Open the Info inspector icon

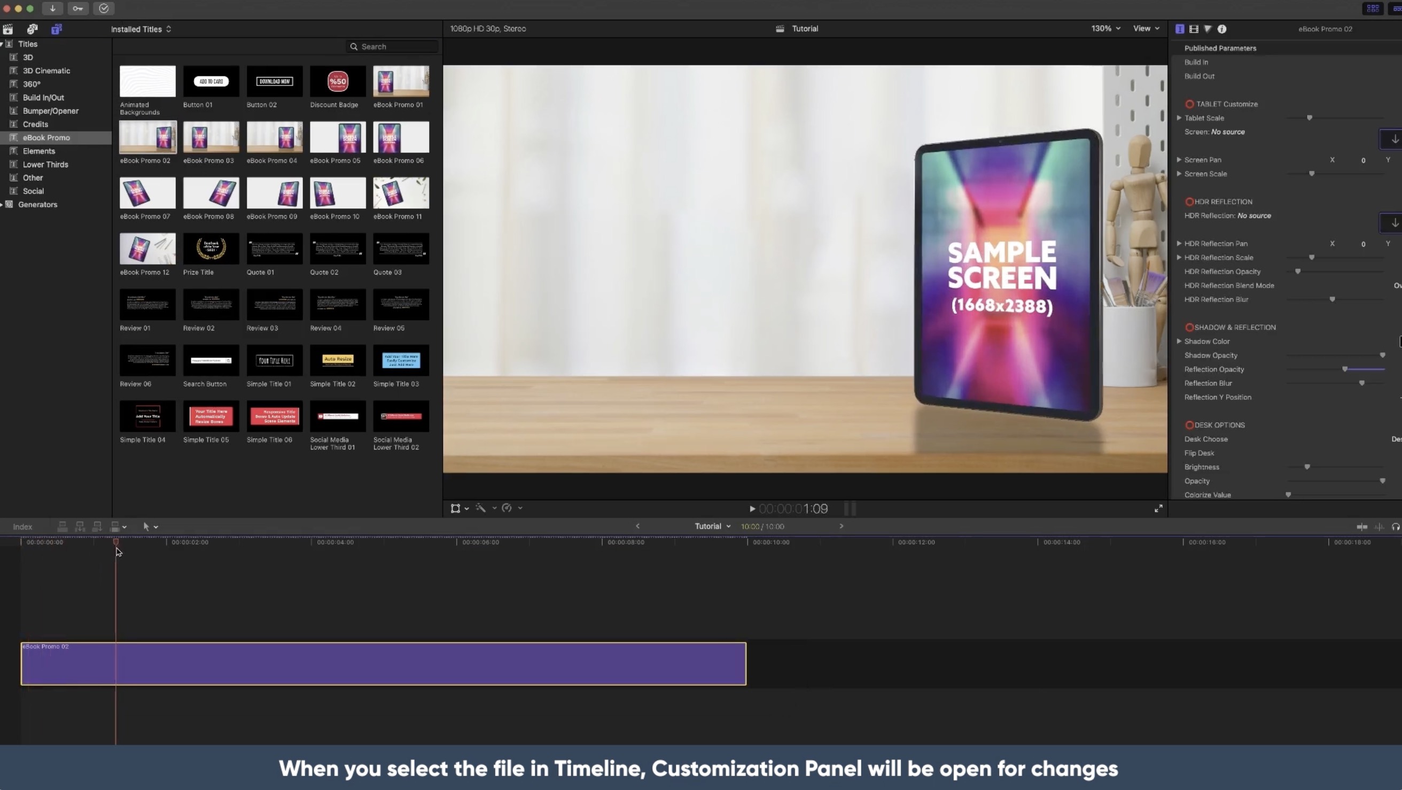point(1222,29)
